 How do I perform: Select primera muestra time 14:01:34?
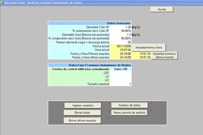(x=141, y=54)
